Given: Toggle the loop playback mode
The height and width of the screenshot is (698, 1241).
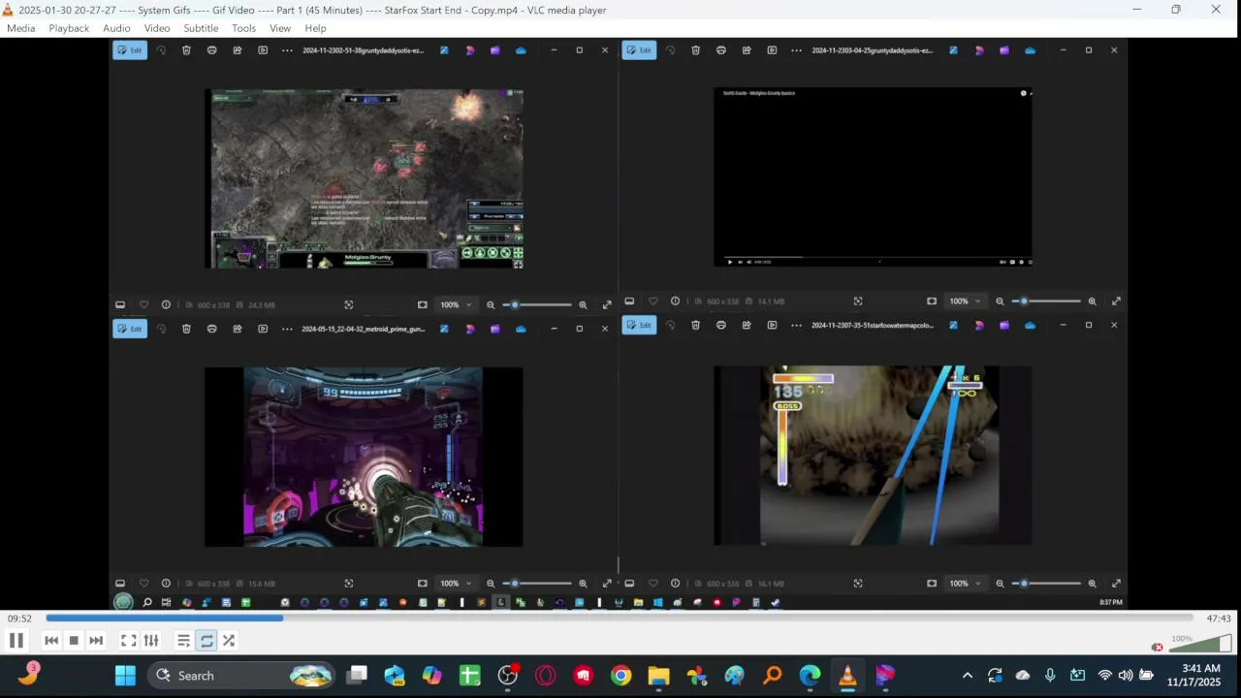Looking at the screenshot, I should [207, 640].
